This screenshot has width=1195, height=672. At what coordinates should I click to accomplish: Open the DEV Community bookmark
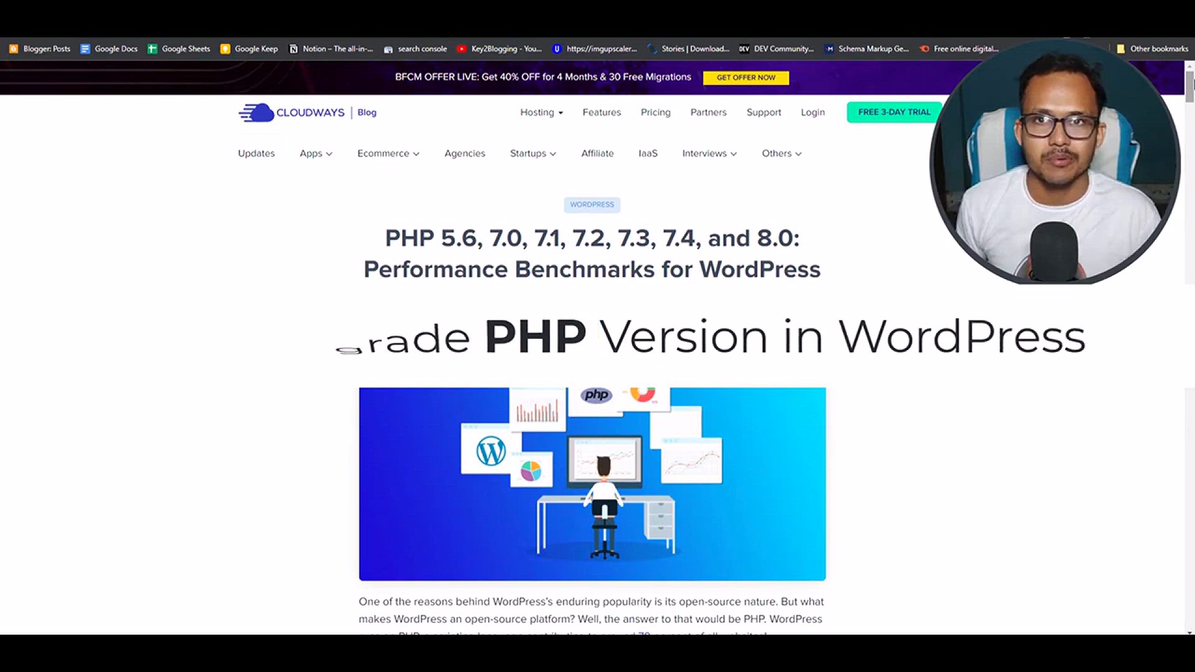point(776,49)
